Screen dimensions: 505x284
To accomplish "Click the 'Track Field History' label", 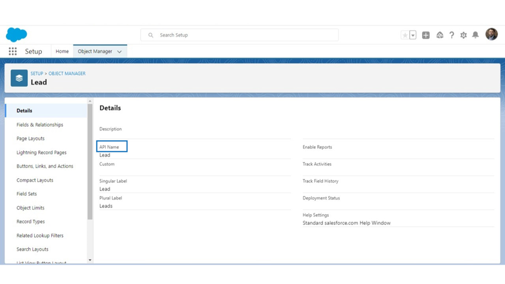I will (x=320, y=181).
